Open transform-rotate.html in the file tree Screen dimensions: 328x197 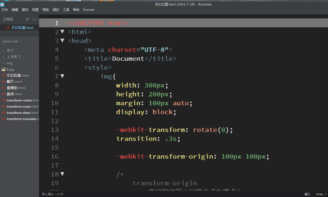click(x=22, y=100)
